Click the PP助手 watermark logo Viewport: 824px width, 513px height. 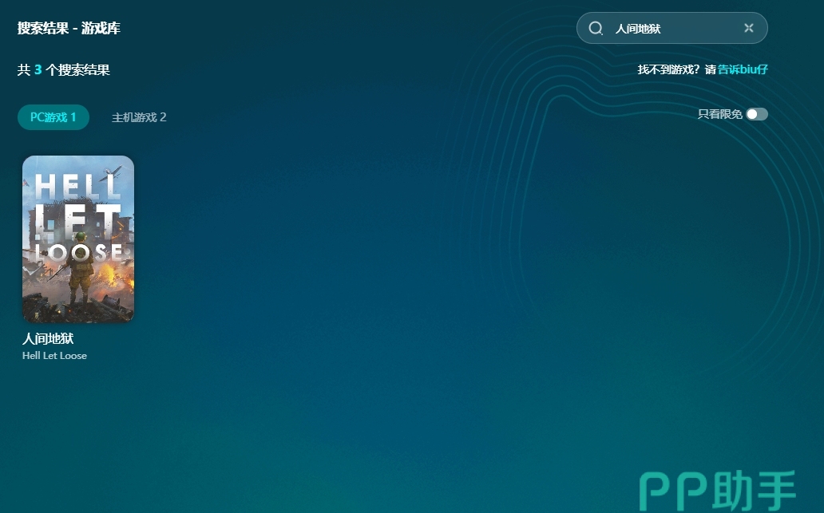(x=718, y=490)
